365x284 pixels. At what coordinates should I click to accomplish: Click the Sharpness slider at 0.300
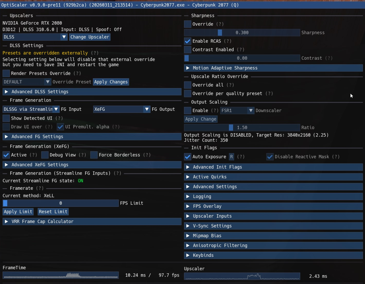[x=242, y=33]
